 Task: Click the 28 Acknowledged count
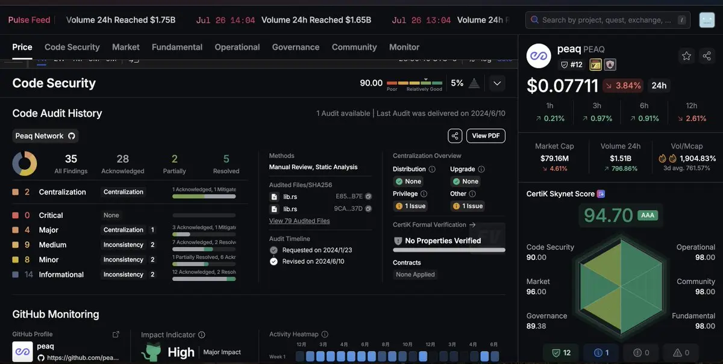(x=123, y=159)
